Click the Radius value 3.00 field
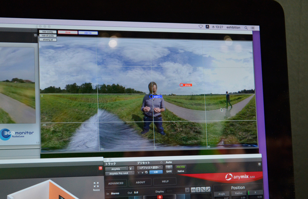Screen dimensions: 308x199 coord(239,197)
